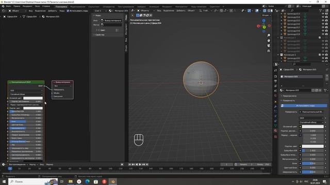Screen dimensions: 330x185
Task: Open Слот 1 material slot dropdown
Action: tap(101, 11)
